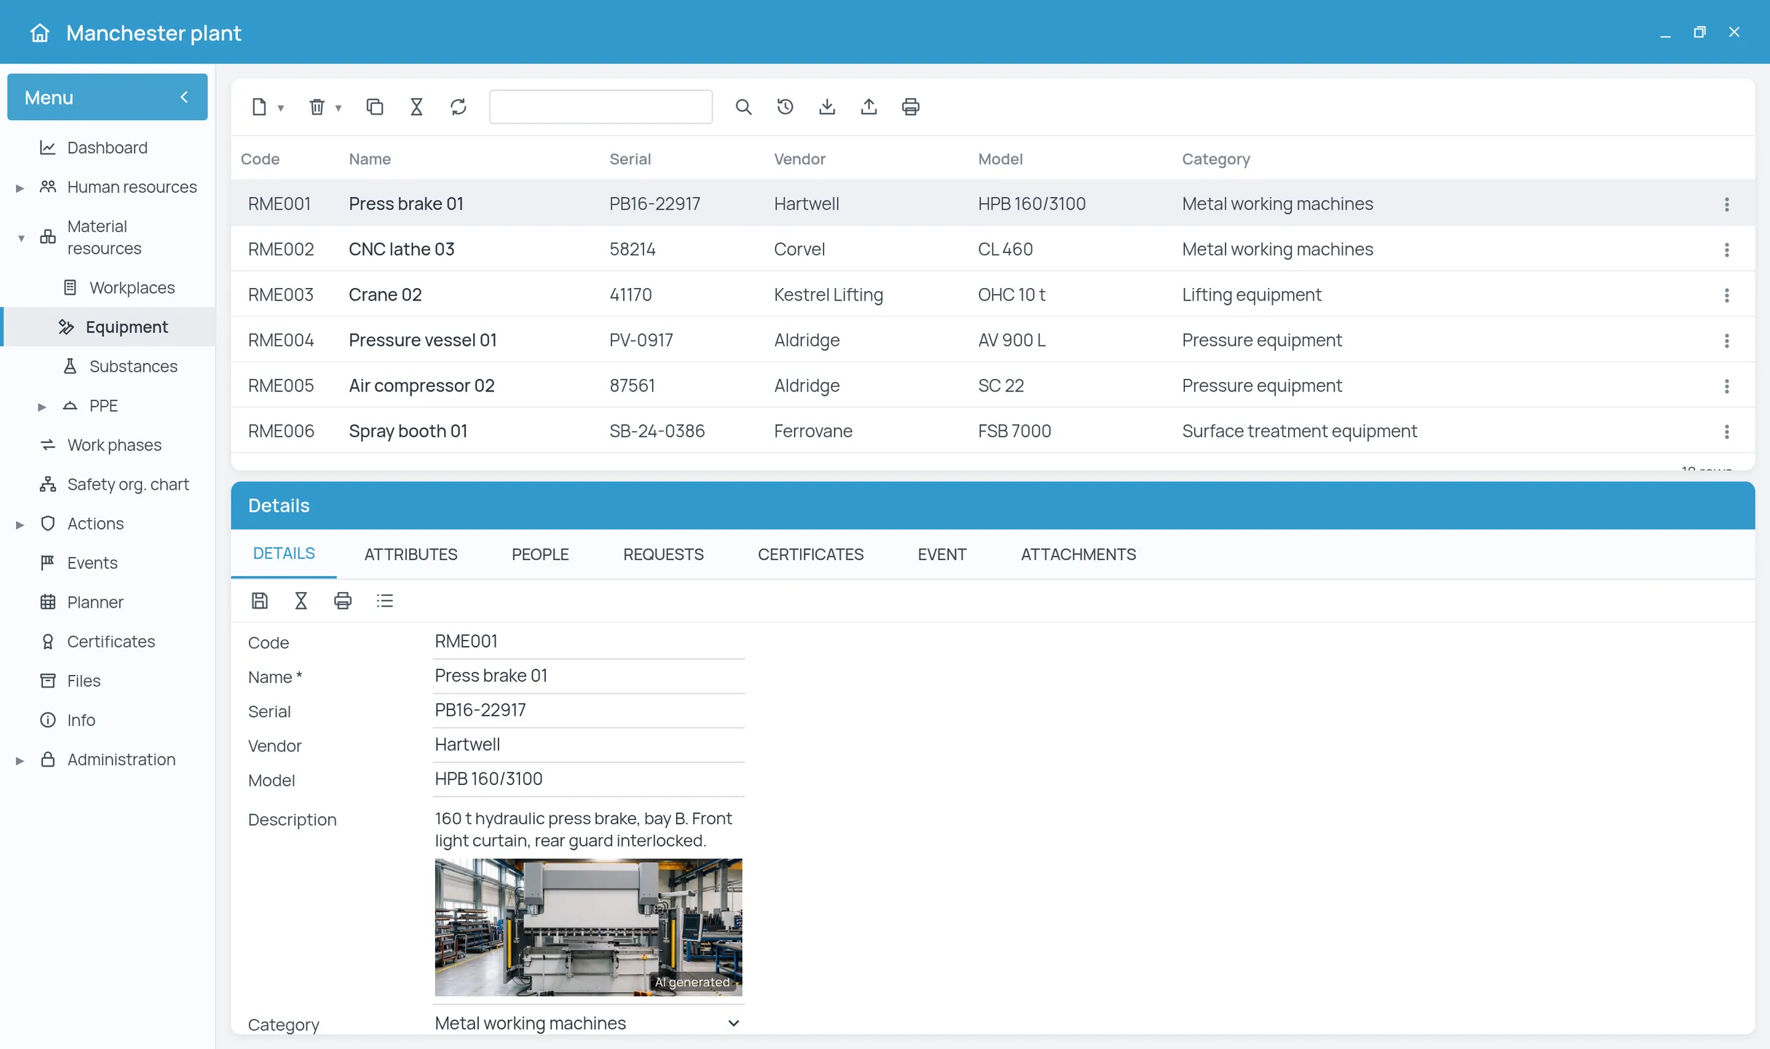Viewport: 1770px width, 1049px height.
Task: Click the hourglass icon in top toolbar
Action: (x=416, y=107)
